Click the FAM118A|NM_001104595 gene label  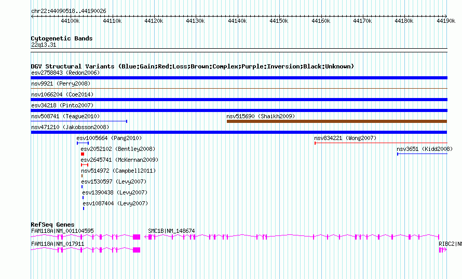[62, 231]
